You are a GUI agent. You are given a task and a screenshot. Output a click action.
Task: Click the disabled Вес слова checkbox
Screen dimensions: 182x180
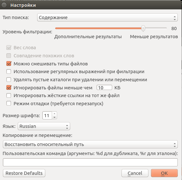(x=9, y=48)
